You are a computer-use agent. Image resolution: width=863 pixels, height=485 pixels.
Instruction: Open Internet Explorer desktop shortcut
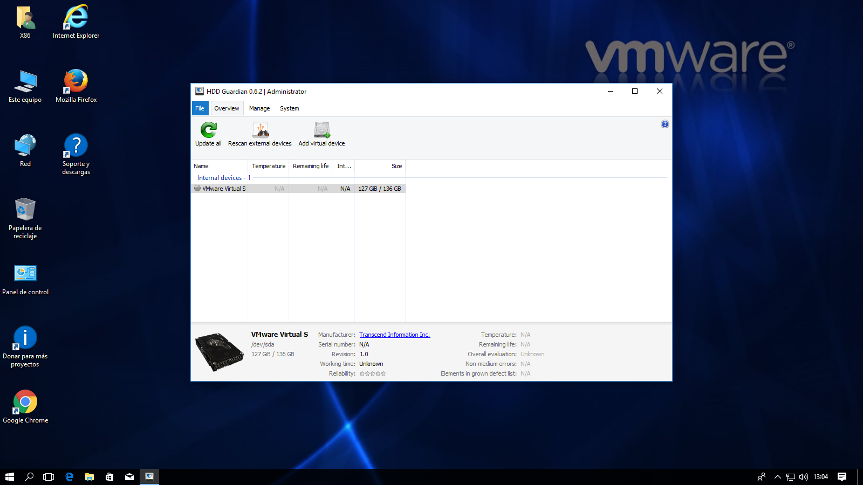pos(76,22)
